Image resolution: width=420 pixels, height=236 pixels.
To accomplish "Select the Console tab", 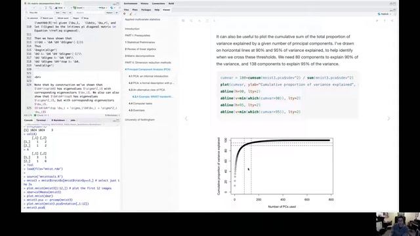I will [28, 120].
